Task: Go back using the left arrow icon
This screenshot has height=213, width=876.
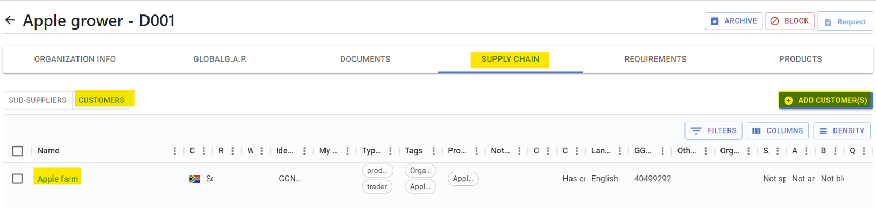Action: [x=10, y=20]
